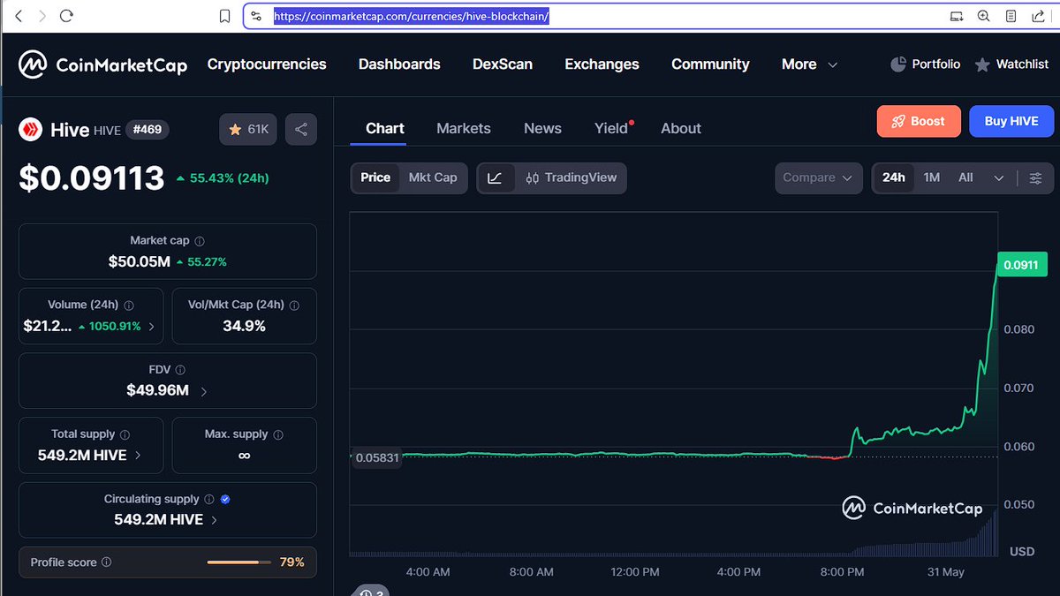Click the red Hive coin logo
Image resolution: width=1060 pixels, height=596 pixels.
(32, 130)
